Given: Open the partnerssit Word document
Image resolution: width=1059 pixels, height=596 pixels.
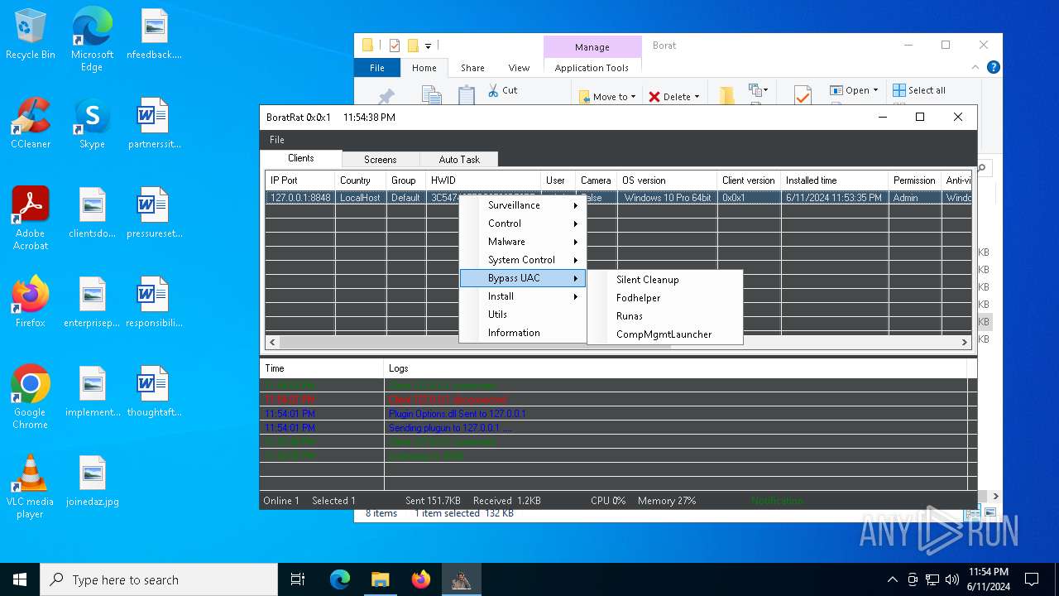Looking at the screenshot, I should (154, 124).
